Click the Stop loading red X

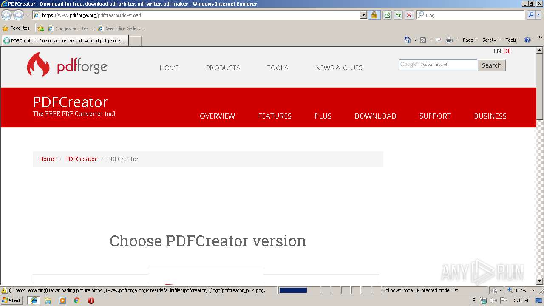pyautogui.click(x=409, y=15)
